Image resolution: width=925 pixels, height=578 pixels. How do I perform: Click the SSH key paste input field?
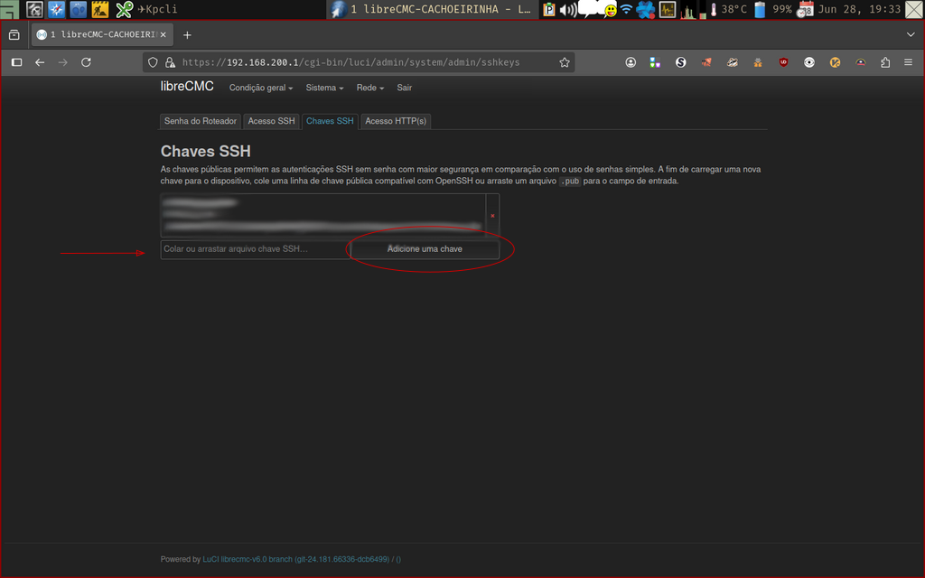click(256, 249)
